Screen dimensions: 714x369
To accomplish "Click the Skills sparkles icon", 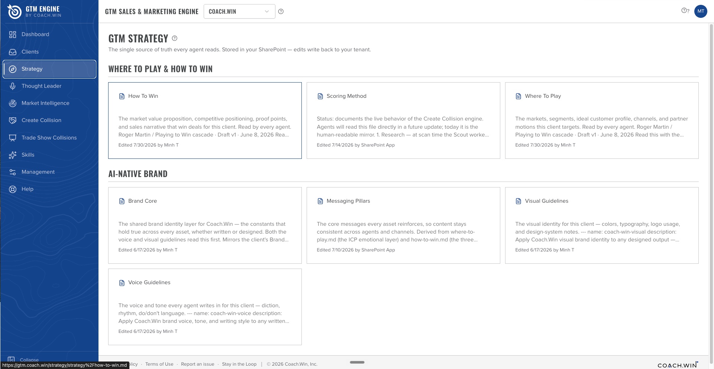I will click(13, 155).
